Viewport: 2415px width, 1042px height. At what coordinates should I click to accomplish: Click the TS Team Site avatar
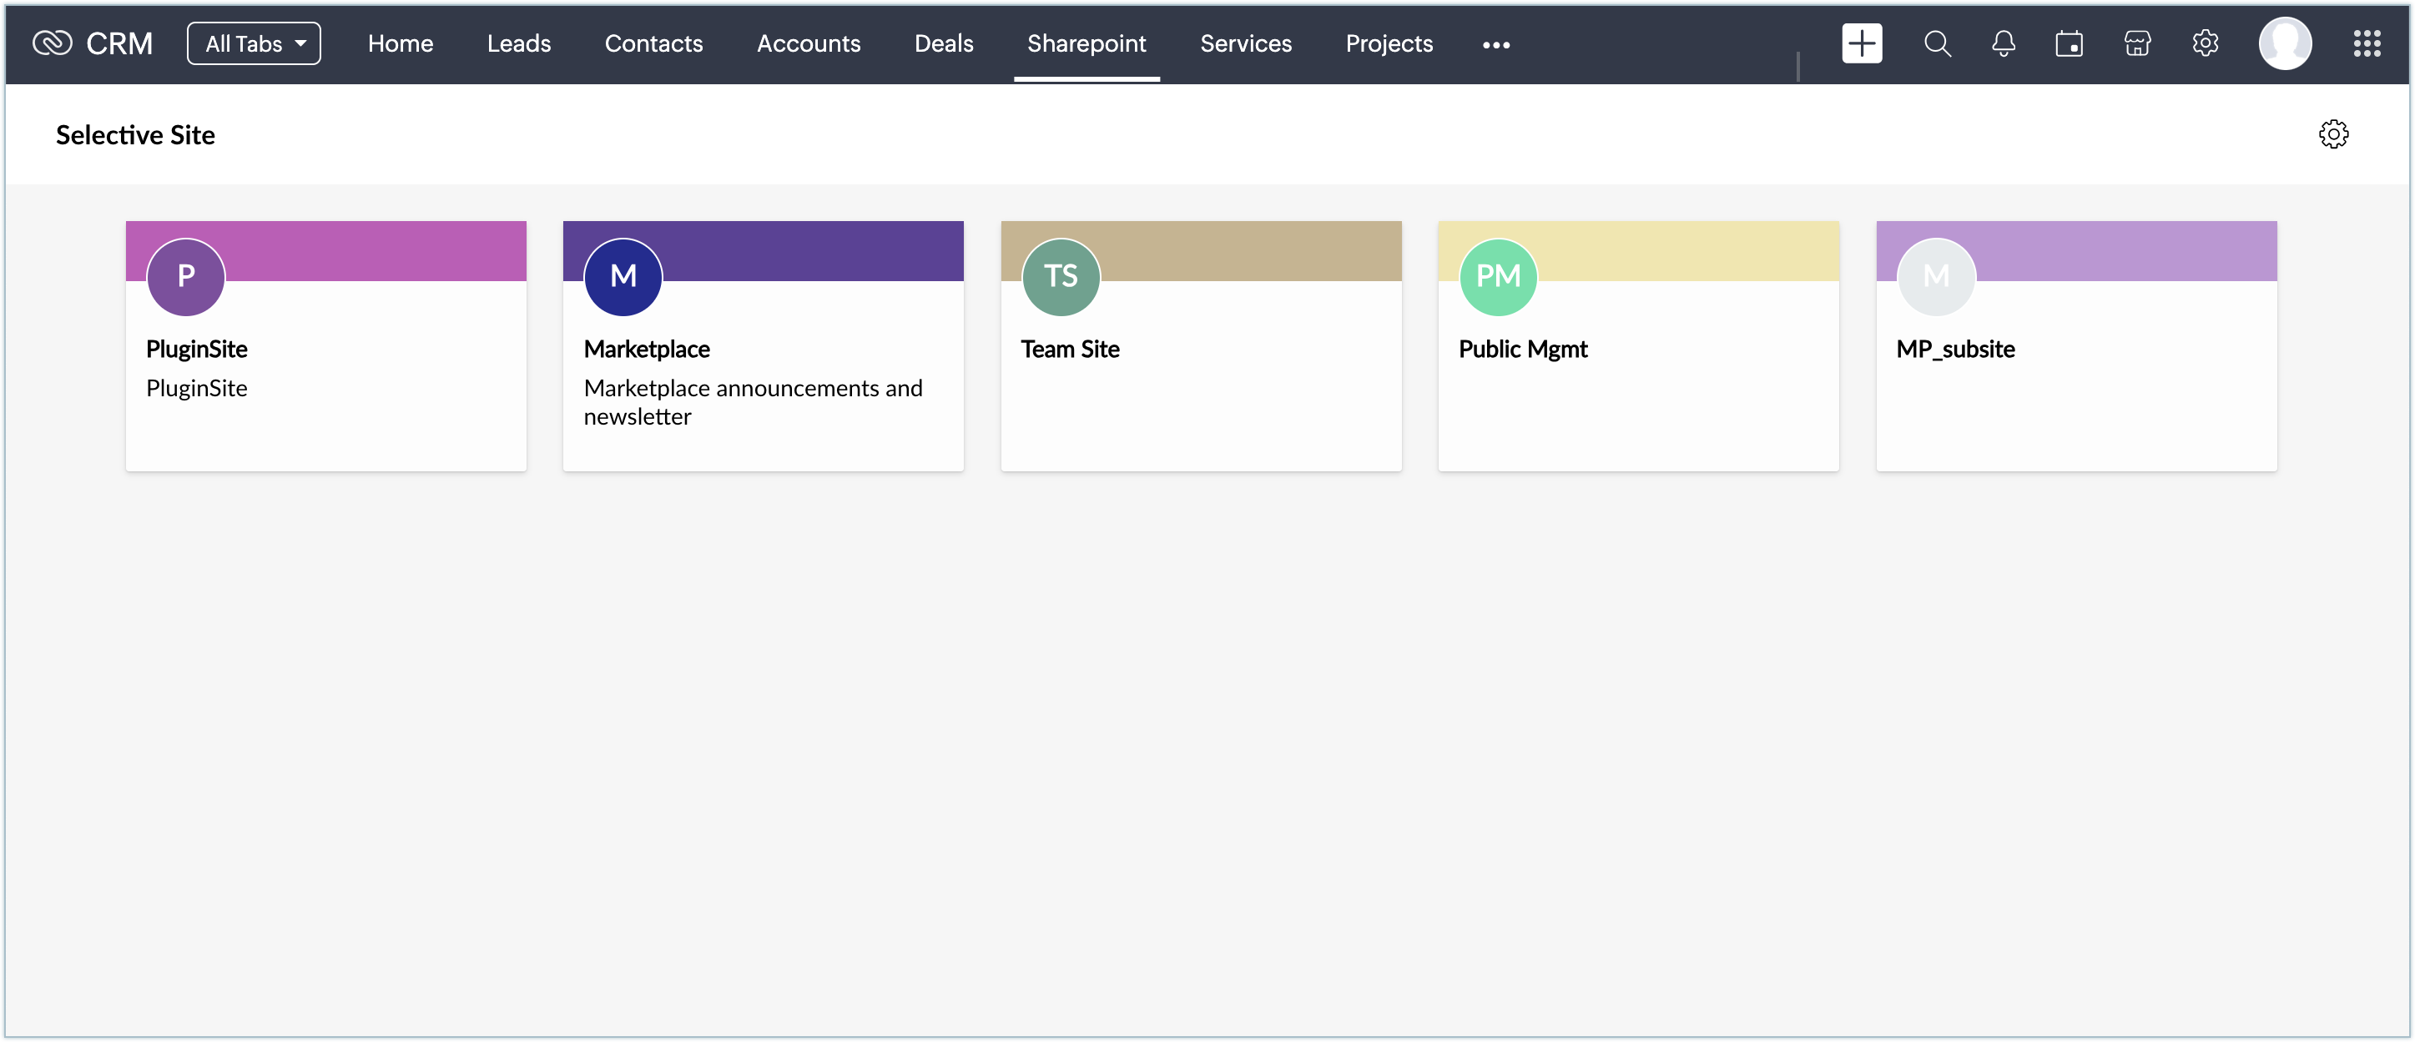pyautogui.click(x=1061, y=276)
